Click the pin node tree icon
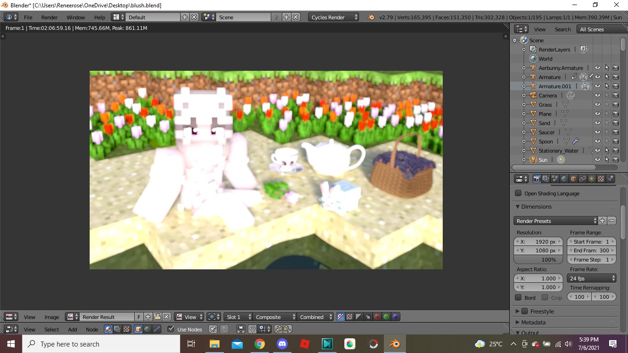Screen dimensions: 628x353 tap(212, 329)
